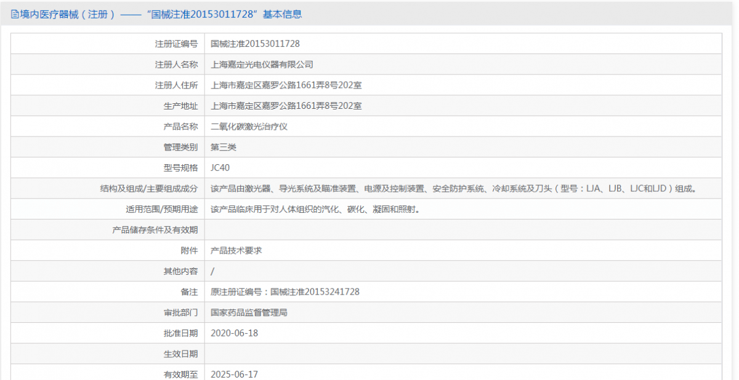This screenshot has width=739, height=380.
Task: Click the label 审批部门
Action: point(180,313)
